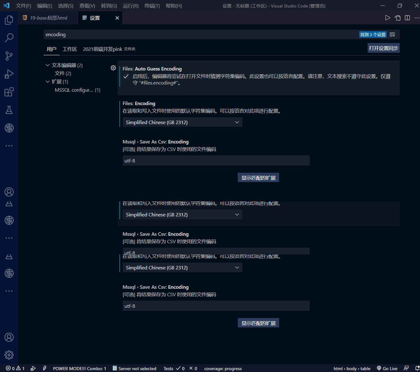Split the editor to the right

(407, 18)
